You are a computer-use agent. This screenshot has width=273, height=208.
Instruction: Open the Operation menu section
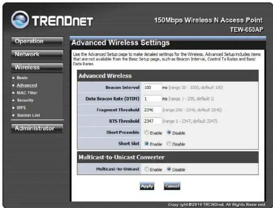pyautogui.click(x=37, y=41)
